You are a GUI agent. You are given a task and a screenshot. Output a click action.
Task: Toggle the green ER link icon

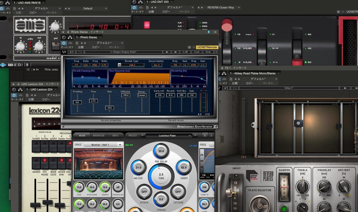(x=129, y=145)
